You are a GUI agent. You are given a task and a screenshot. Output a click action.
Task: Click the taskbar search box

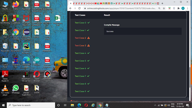31,105
